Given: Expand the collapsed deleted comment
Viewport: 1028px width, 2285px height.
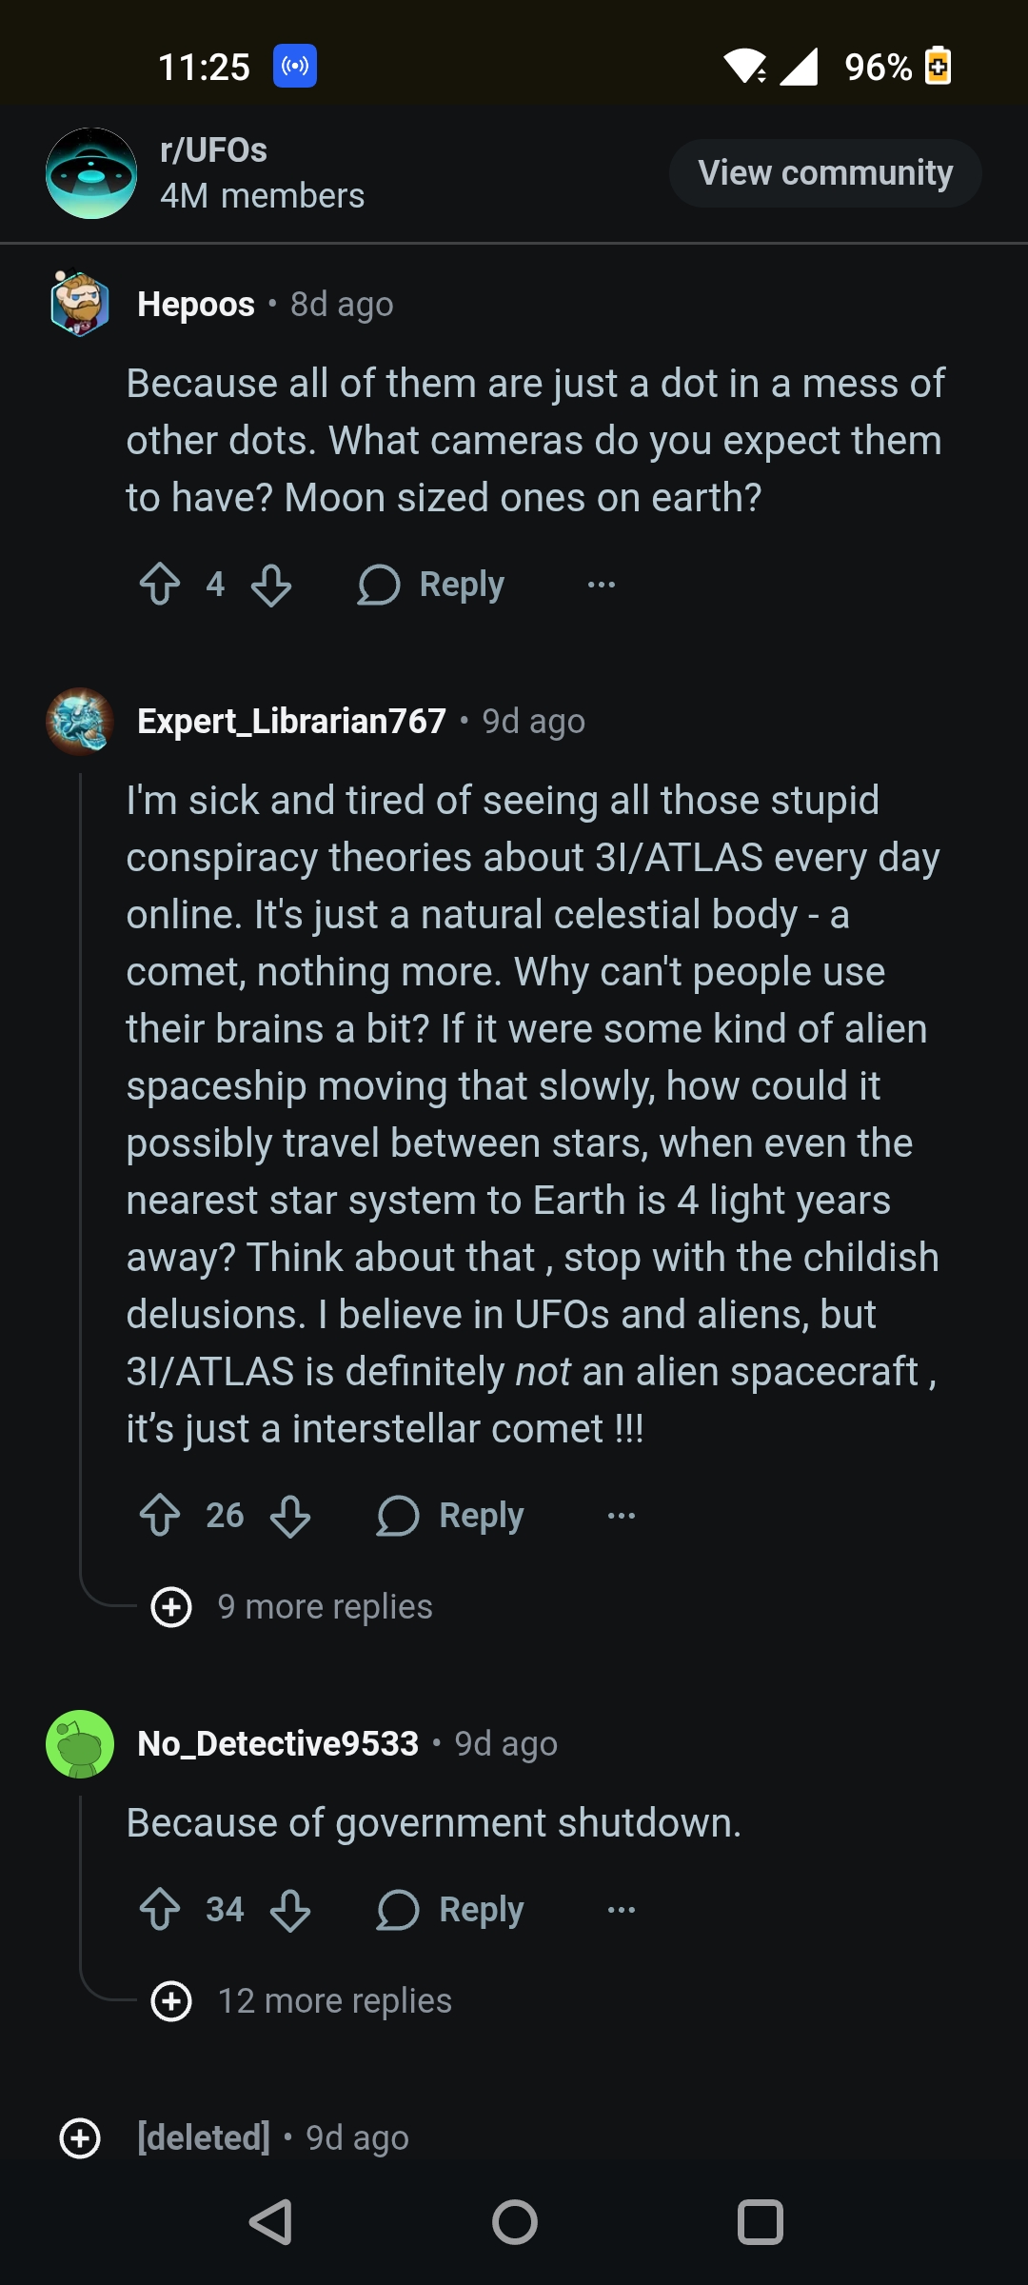Looking at the screenshot, I should [x=80, y=2138].
